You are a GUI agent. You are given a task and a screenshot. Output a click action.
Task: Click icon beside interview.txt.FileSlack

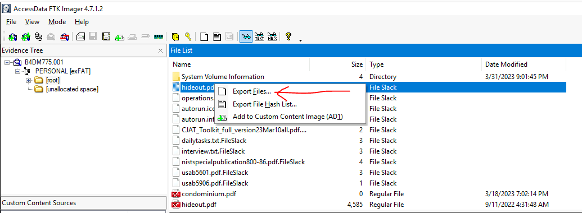tap(177, 151)
